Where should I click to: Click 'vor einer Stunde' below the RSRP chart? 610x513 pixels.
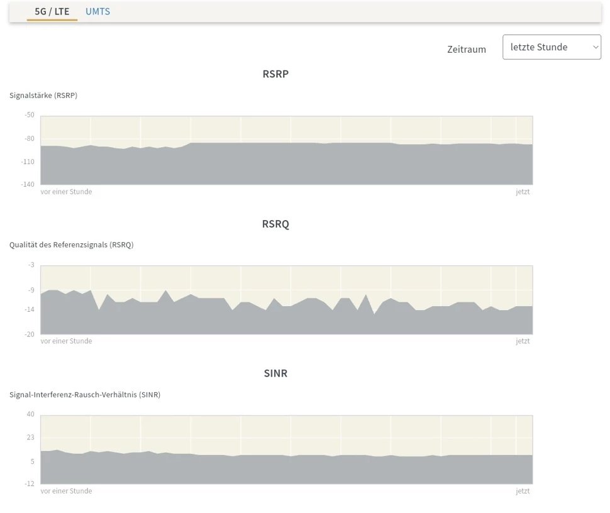[x=66, y=192]
